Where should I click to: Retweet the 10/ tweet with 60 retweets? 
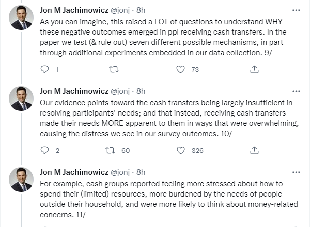pos(110,150)
